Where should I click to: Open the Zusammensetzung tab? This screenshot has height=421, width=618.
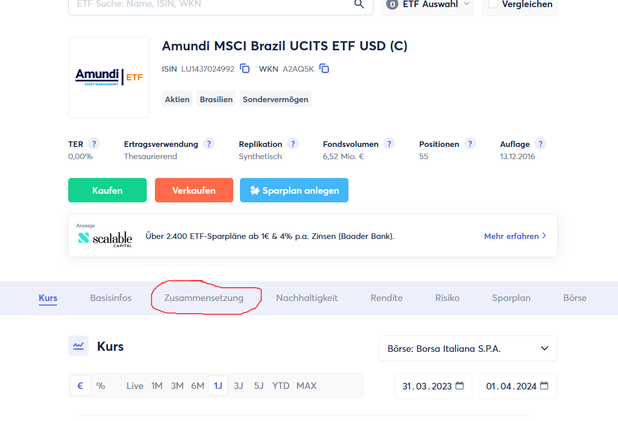click(204, 298)
